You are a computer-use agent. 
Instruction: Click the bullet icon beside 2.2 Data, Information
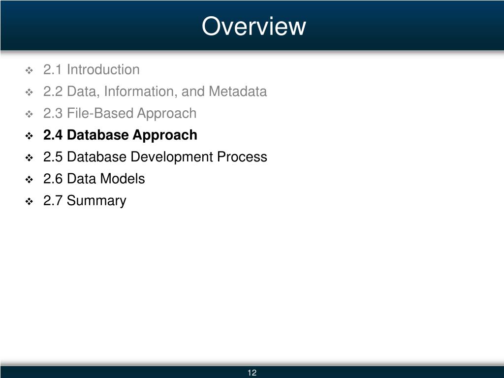pyautogui.click(x=29, y=92)
